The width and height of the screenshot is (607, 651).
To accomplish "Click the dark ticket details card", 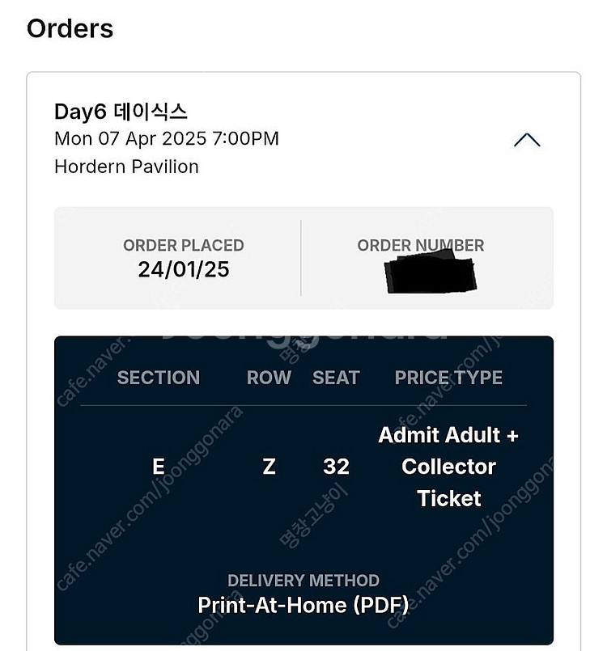I will [x=303, y=490].
